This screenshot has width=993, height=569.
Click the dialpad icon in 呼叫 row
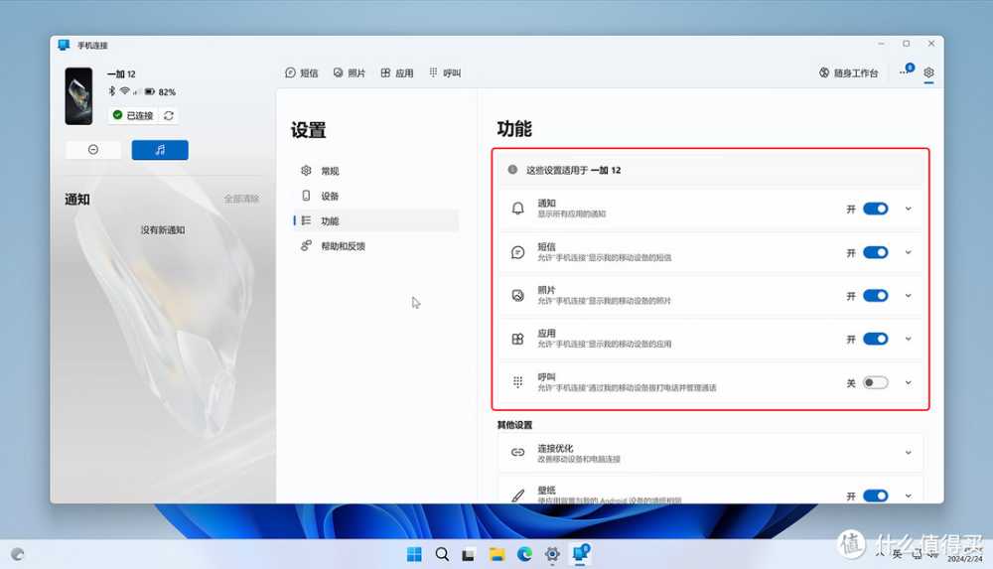[517, 382]
